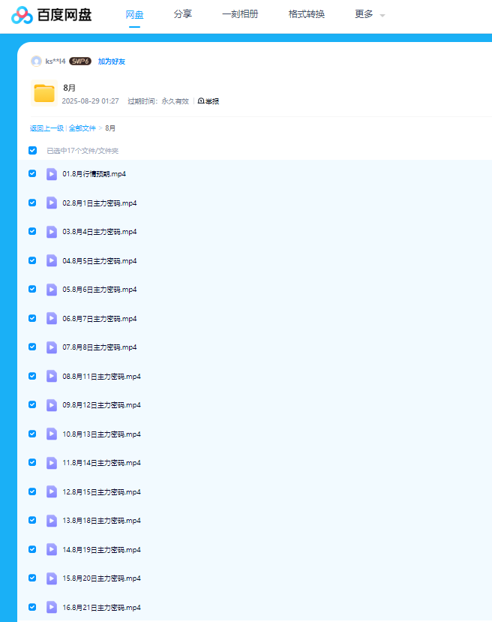Uncheck the 03.8月4日主力密码.mp4 checkbox
Screen dimensions: 492x622
(32, 231)
